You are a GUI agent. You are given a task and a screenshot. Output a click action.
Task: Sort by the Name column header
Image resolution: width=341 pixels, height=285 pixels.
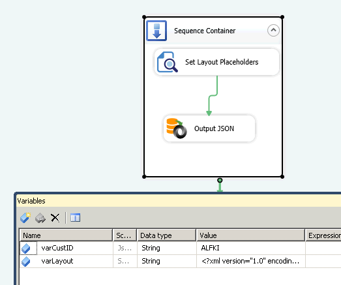click(66, 235)
